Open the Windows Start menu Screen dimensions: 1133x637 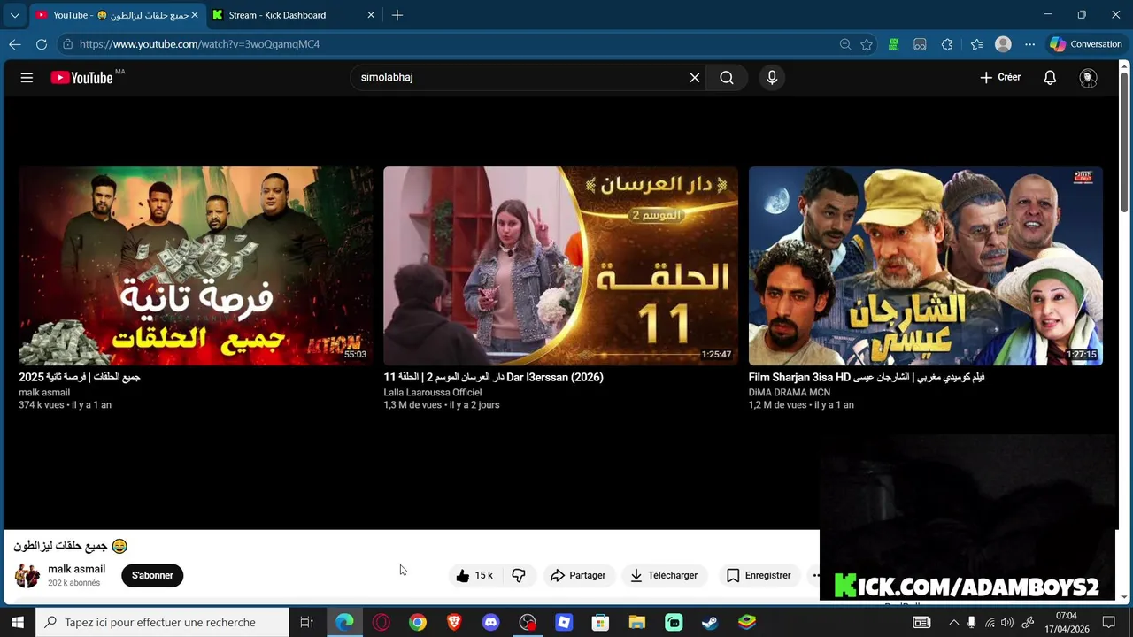pos(17,622)
